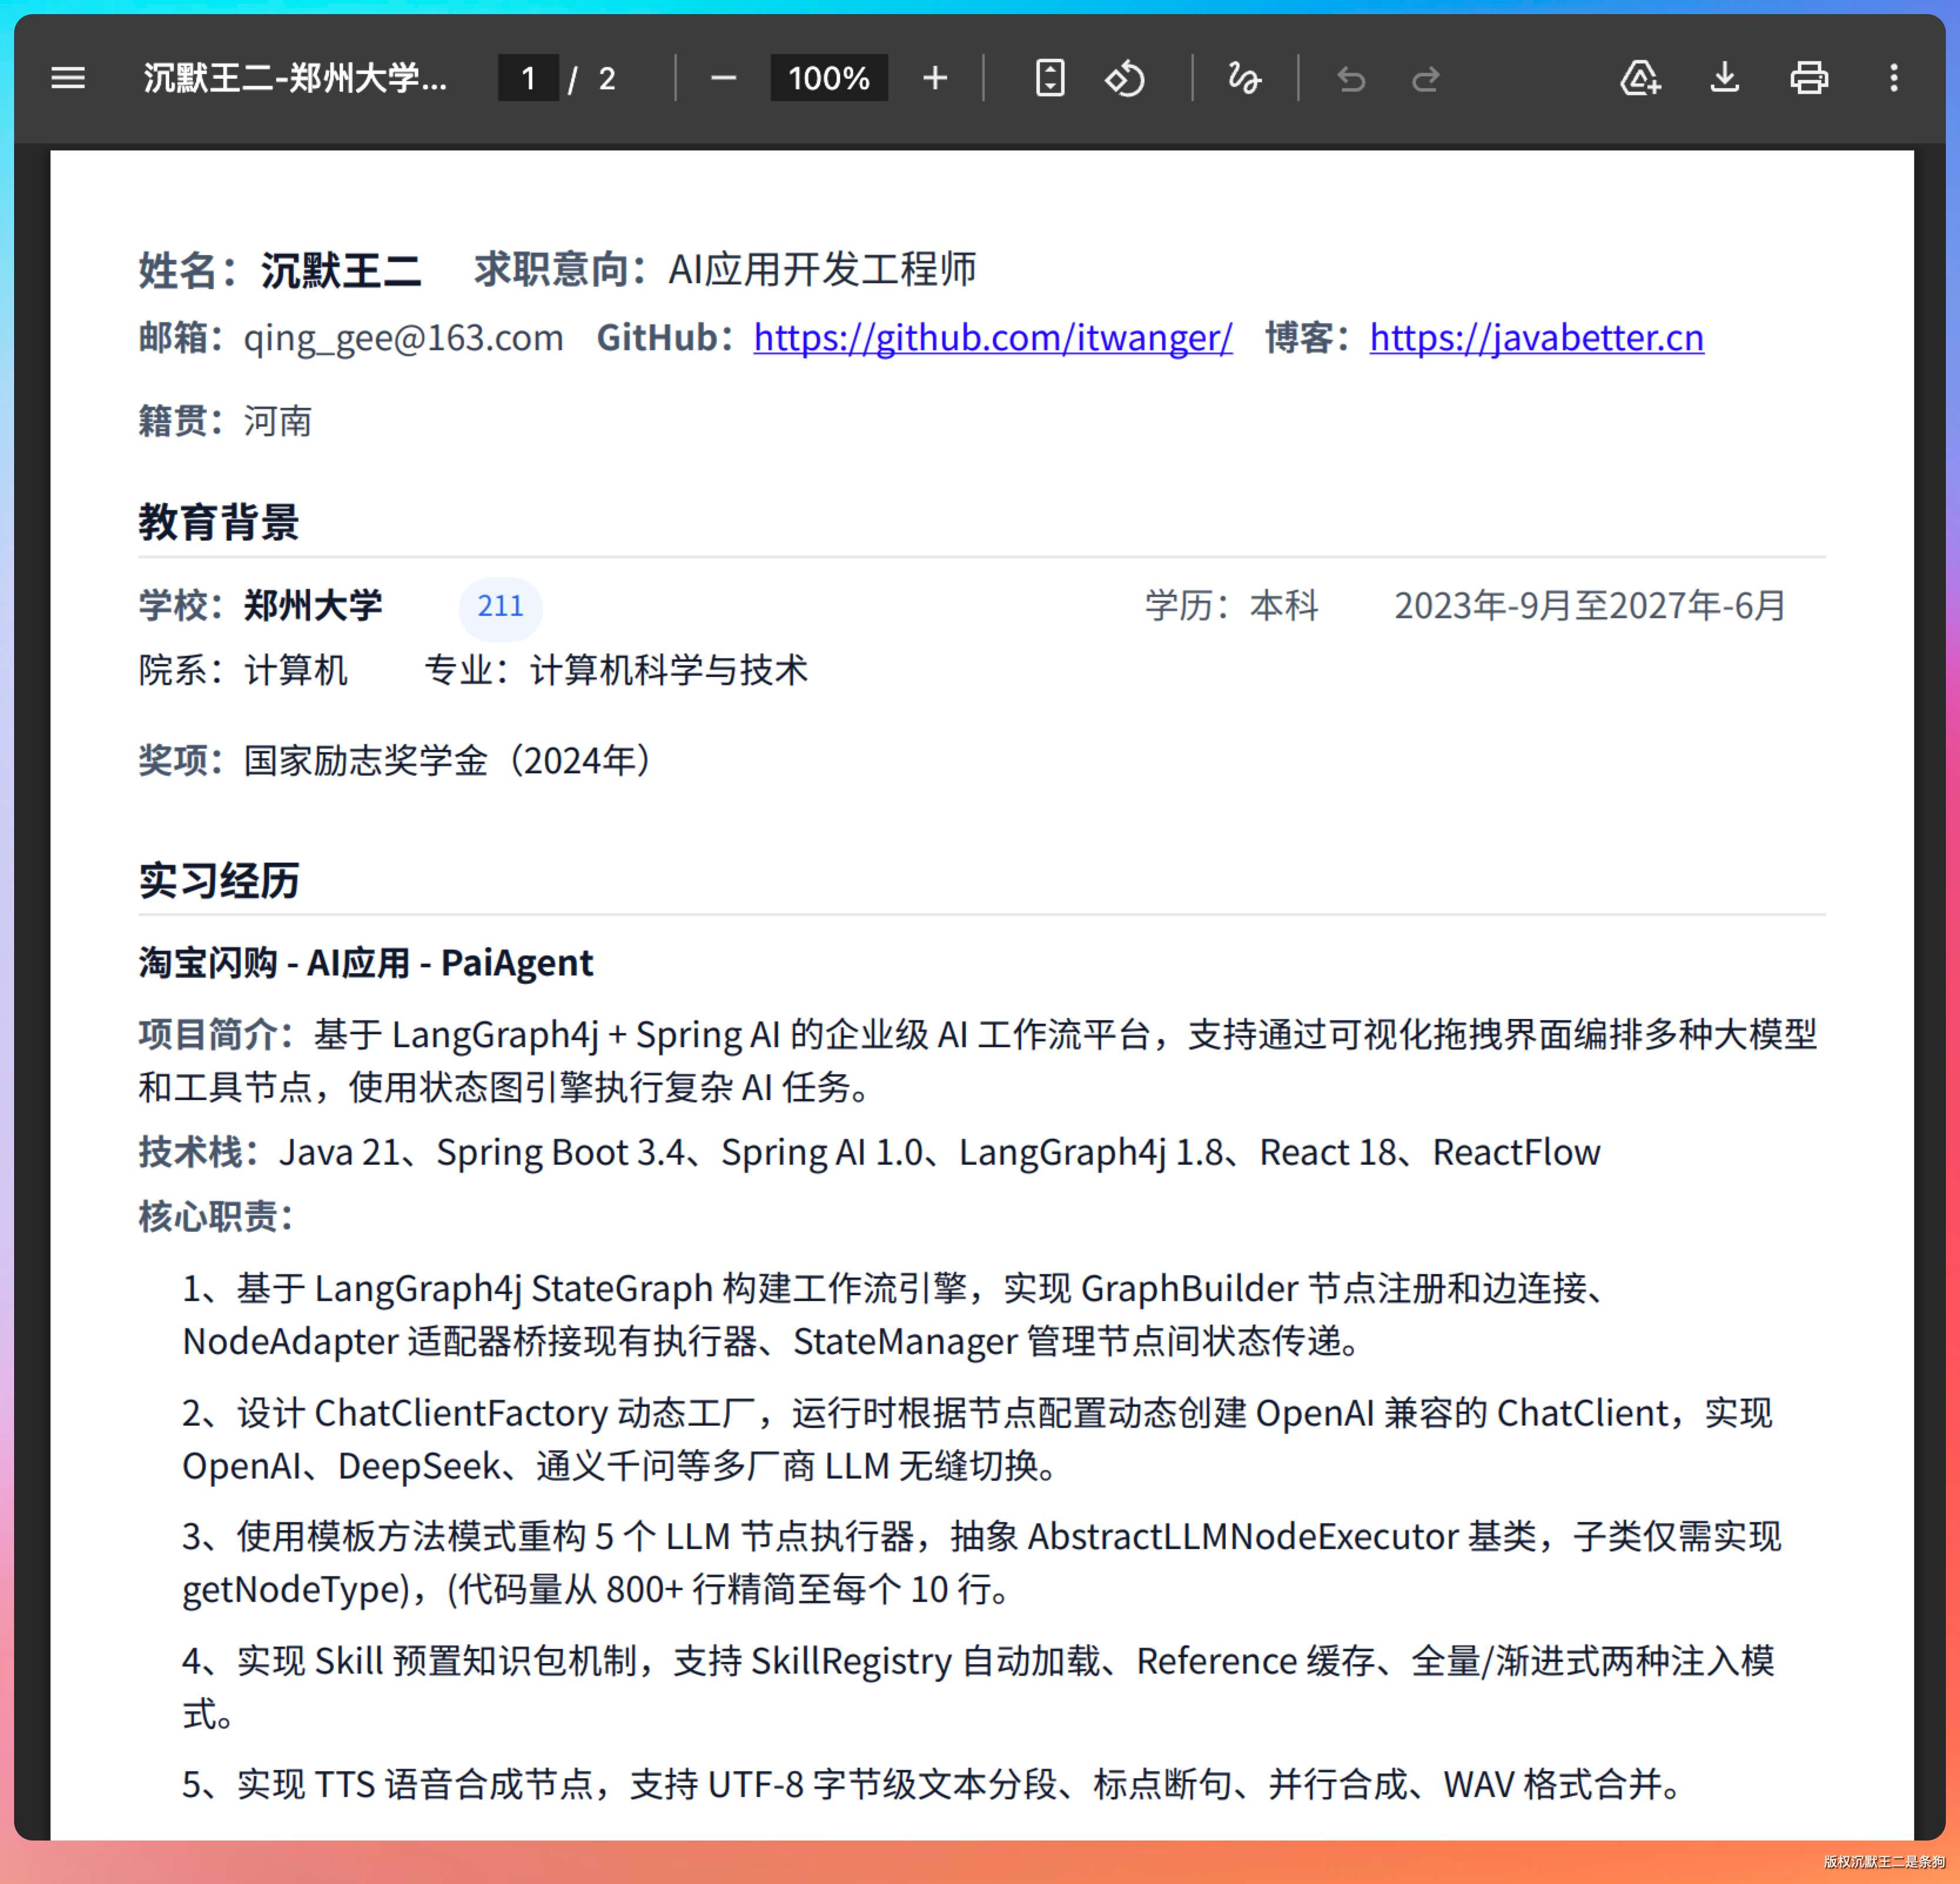Open the more actions three-dot menu
Image resolution: width=1960 pixels, height=1884 pixels.
[1893, 78]
